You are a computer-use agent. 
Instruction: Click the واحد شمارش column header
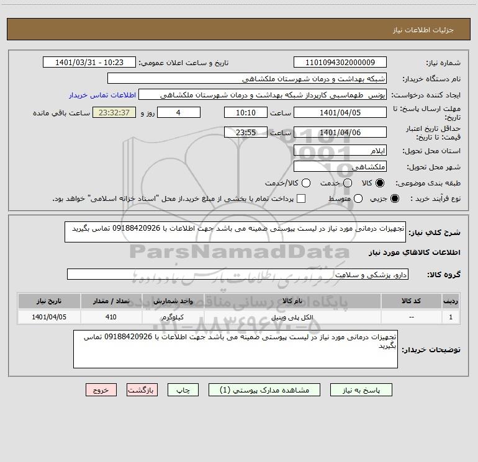pyautogui.click(x=173, y=301)
